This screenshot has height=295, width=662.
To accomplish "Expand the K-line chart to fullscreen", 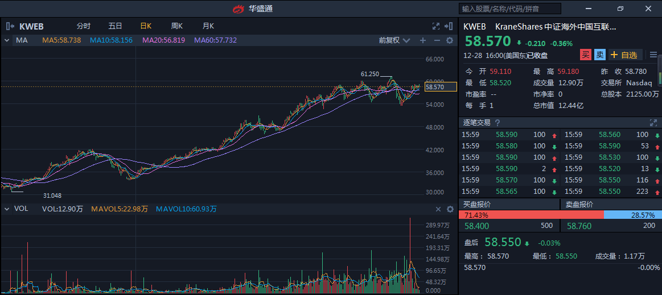I will click(436, 26).
